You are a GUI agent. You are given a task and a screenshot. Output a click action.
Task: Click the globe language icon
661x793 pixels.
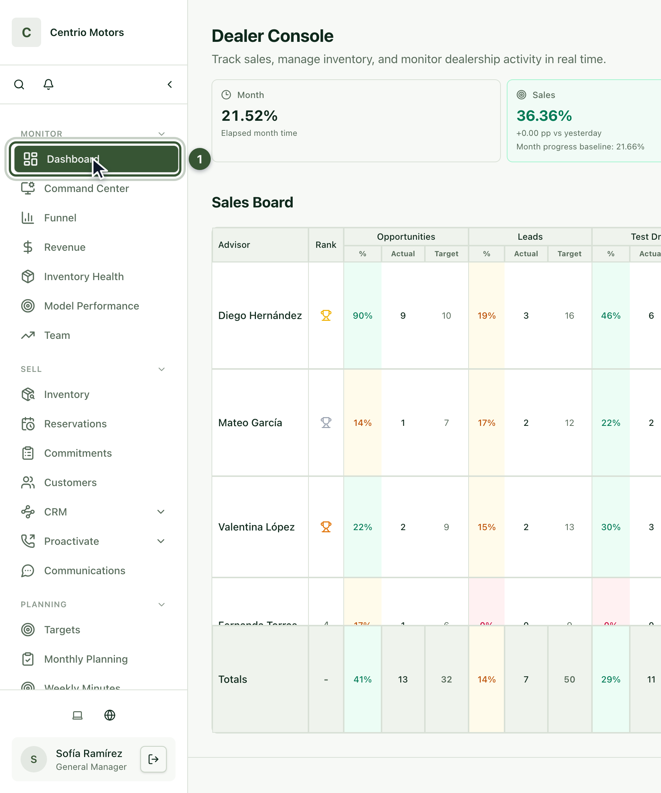pyautogui.click(x=110, y=715)
